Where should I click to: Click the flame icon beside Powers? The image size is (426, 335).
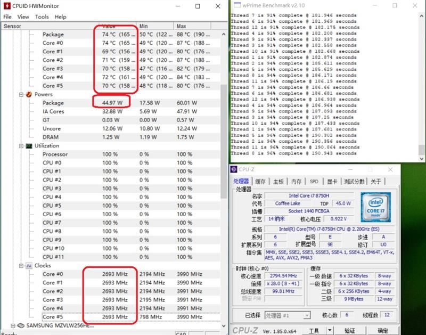pyautogui.click(x=29, y=94)
